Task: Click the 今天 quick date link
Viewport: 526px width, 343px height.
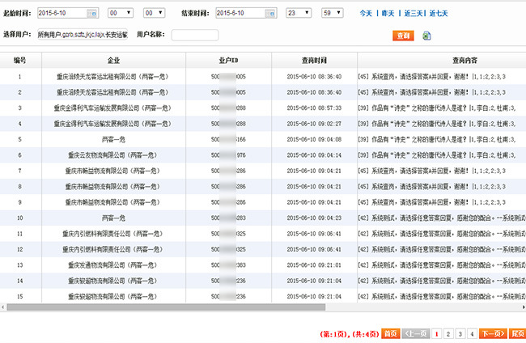Action: pyautogui.click(x=366, y=14)
